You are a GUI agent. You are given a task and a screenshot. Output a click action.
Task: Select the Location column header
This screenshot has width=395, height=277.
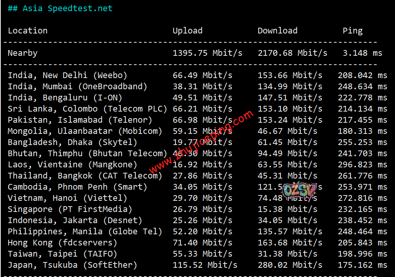click(28, 31)
